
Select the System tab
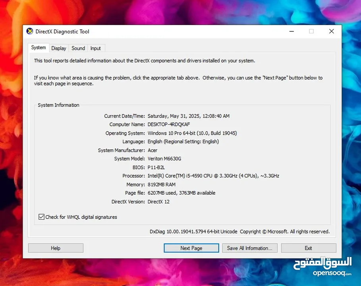39,48
